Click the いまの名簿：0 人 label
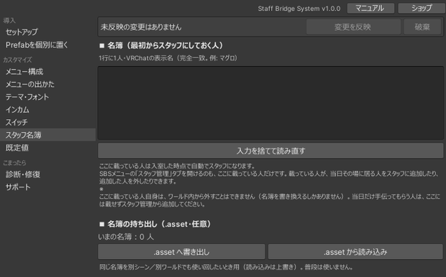 [x=126, y=237]
